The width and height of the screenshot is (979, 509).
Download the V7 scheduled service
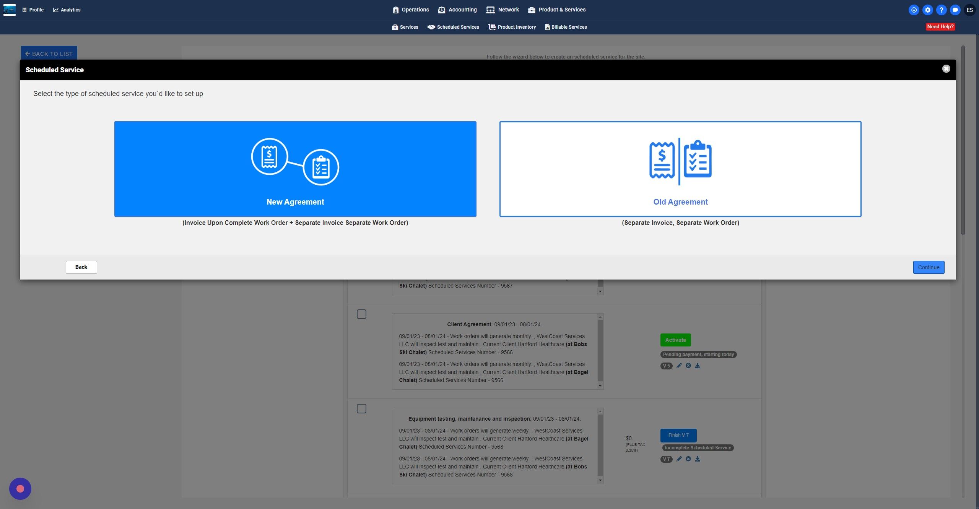[x=698, y=459]
